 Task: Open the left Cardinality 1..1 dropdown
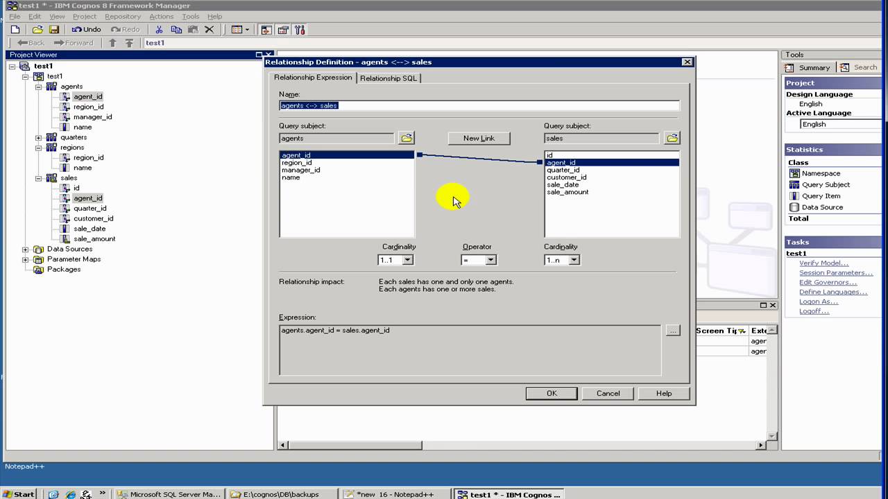(408, 260)
